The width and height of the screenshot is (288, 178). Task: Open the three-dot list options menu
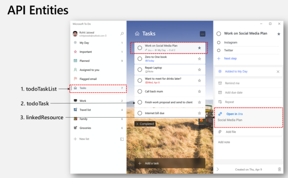tap(202, 34)
